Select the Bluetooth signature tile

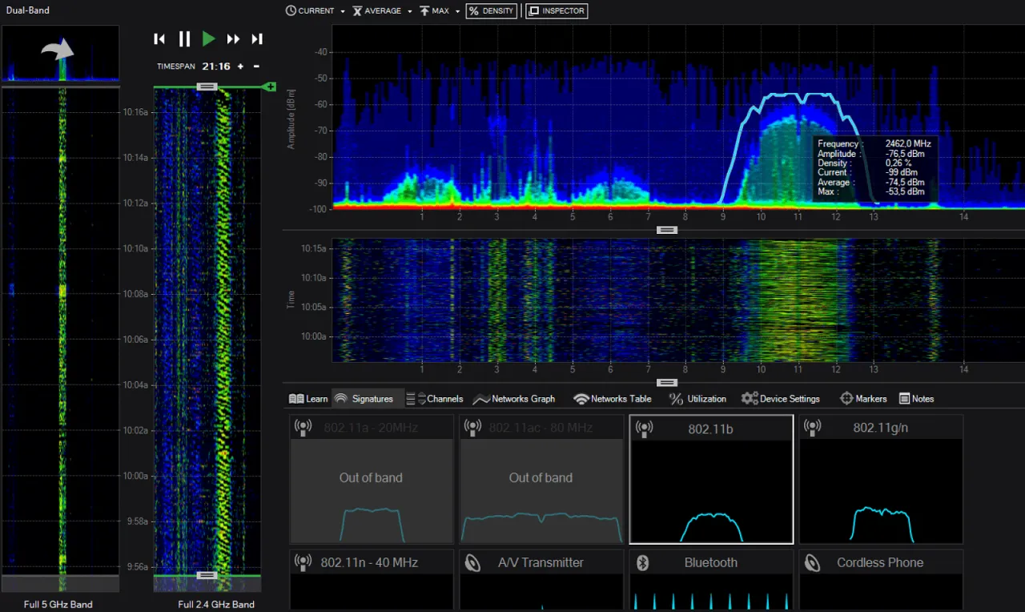711,579
